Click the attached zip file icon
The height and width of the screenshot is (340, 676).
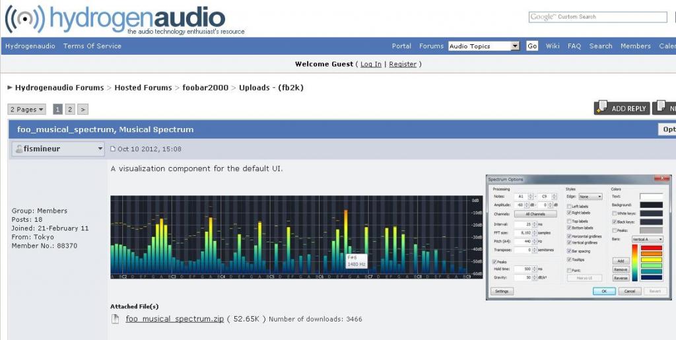tap(115, 319)
